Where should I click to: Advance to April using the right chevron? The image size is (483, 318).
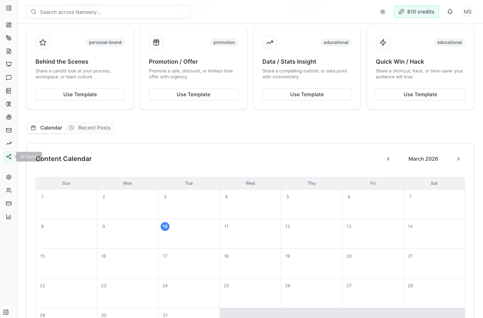[x=458, y=159]
